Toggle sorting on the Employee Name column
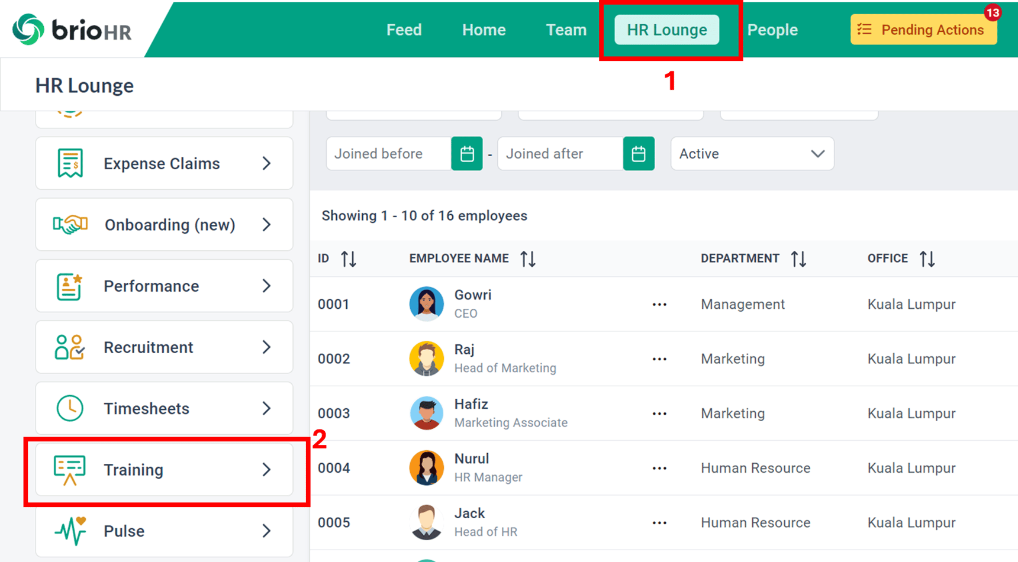 [528, 259]
